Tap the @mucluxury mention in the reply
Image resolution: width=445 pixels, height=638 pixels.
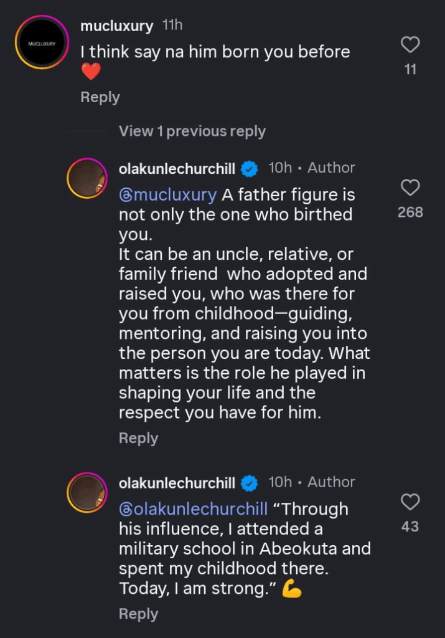click(x=167, y=195)
